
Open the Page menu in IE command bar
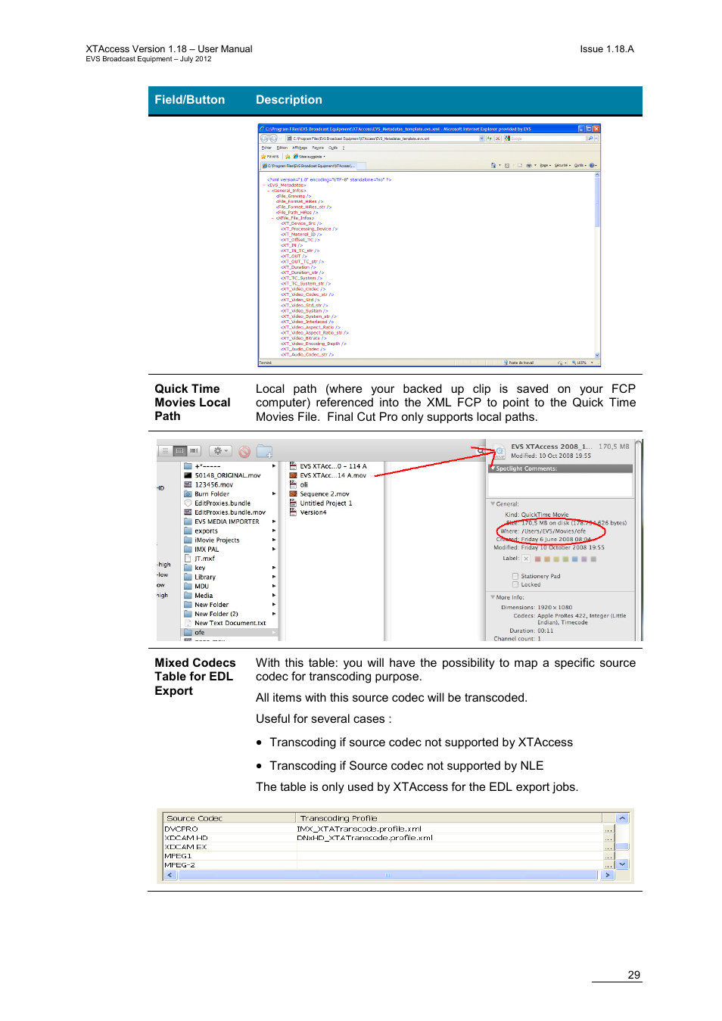545,165
